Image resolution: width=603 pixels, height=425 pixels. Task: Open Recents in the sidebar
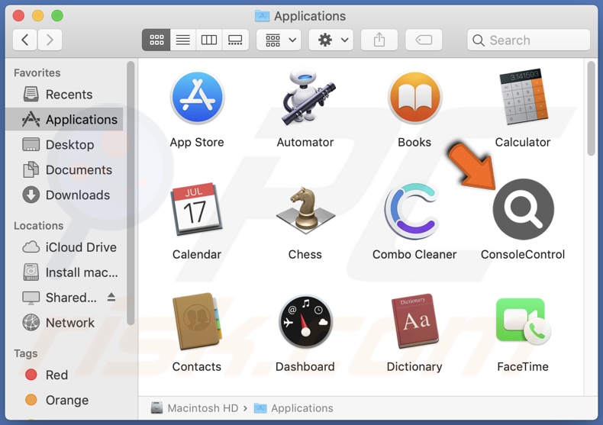[64, 95]
